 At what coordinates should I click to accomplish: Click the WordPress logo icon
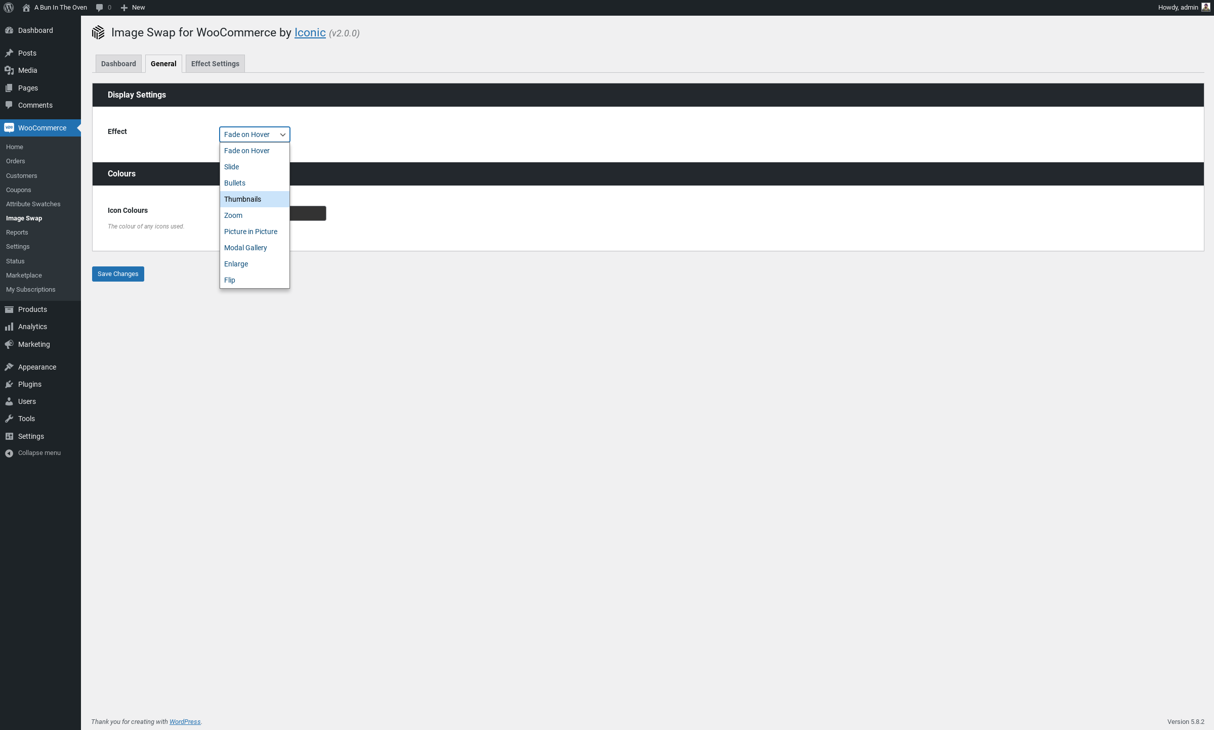pyautogui.click(x=9, y=8)
